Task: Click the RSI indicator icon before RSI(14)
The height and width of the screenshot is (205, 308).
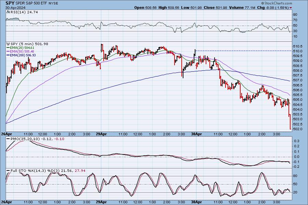Action: point(8,12)
